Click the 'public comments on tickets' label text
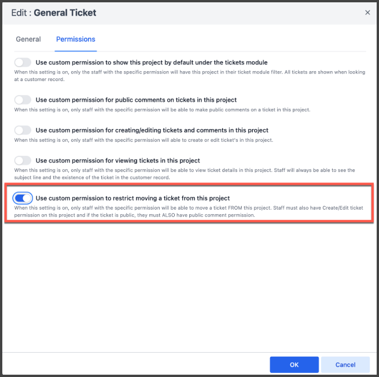 (x=136, y=100)
